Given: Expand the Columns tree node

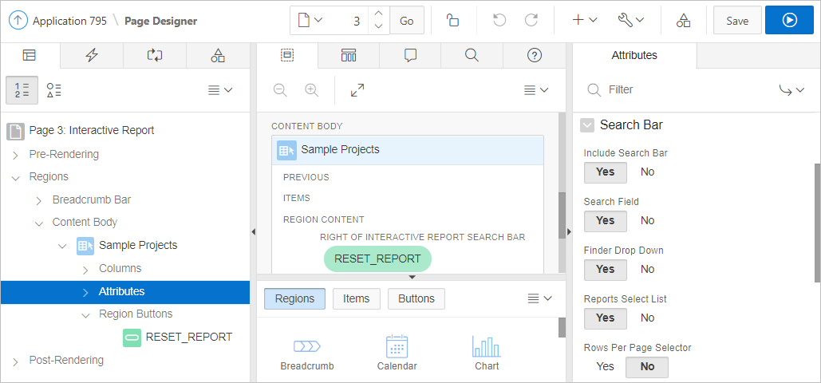Looking at the screenshot, I should [86, 269].
